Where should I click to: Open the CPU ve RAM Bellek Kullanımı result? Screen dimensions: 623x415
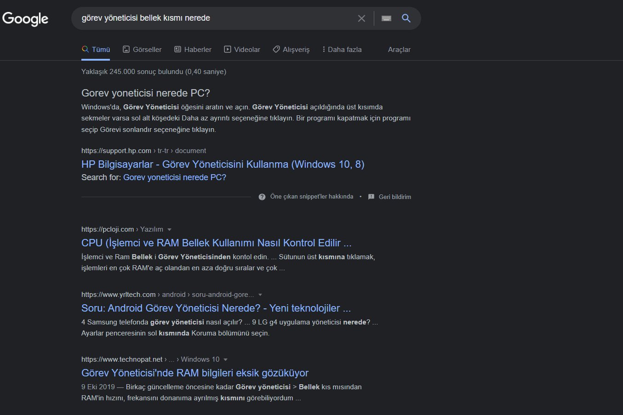216,243
